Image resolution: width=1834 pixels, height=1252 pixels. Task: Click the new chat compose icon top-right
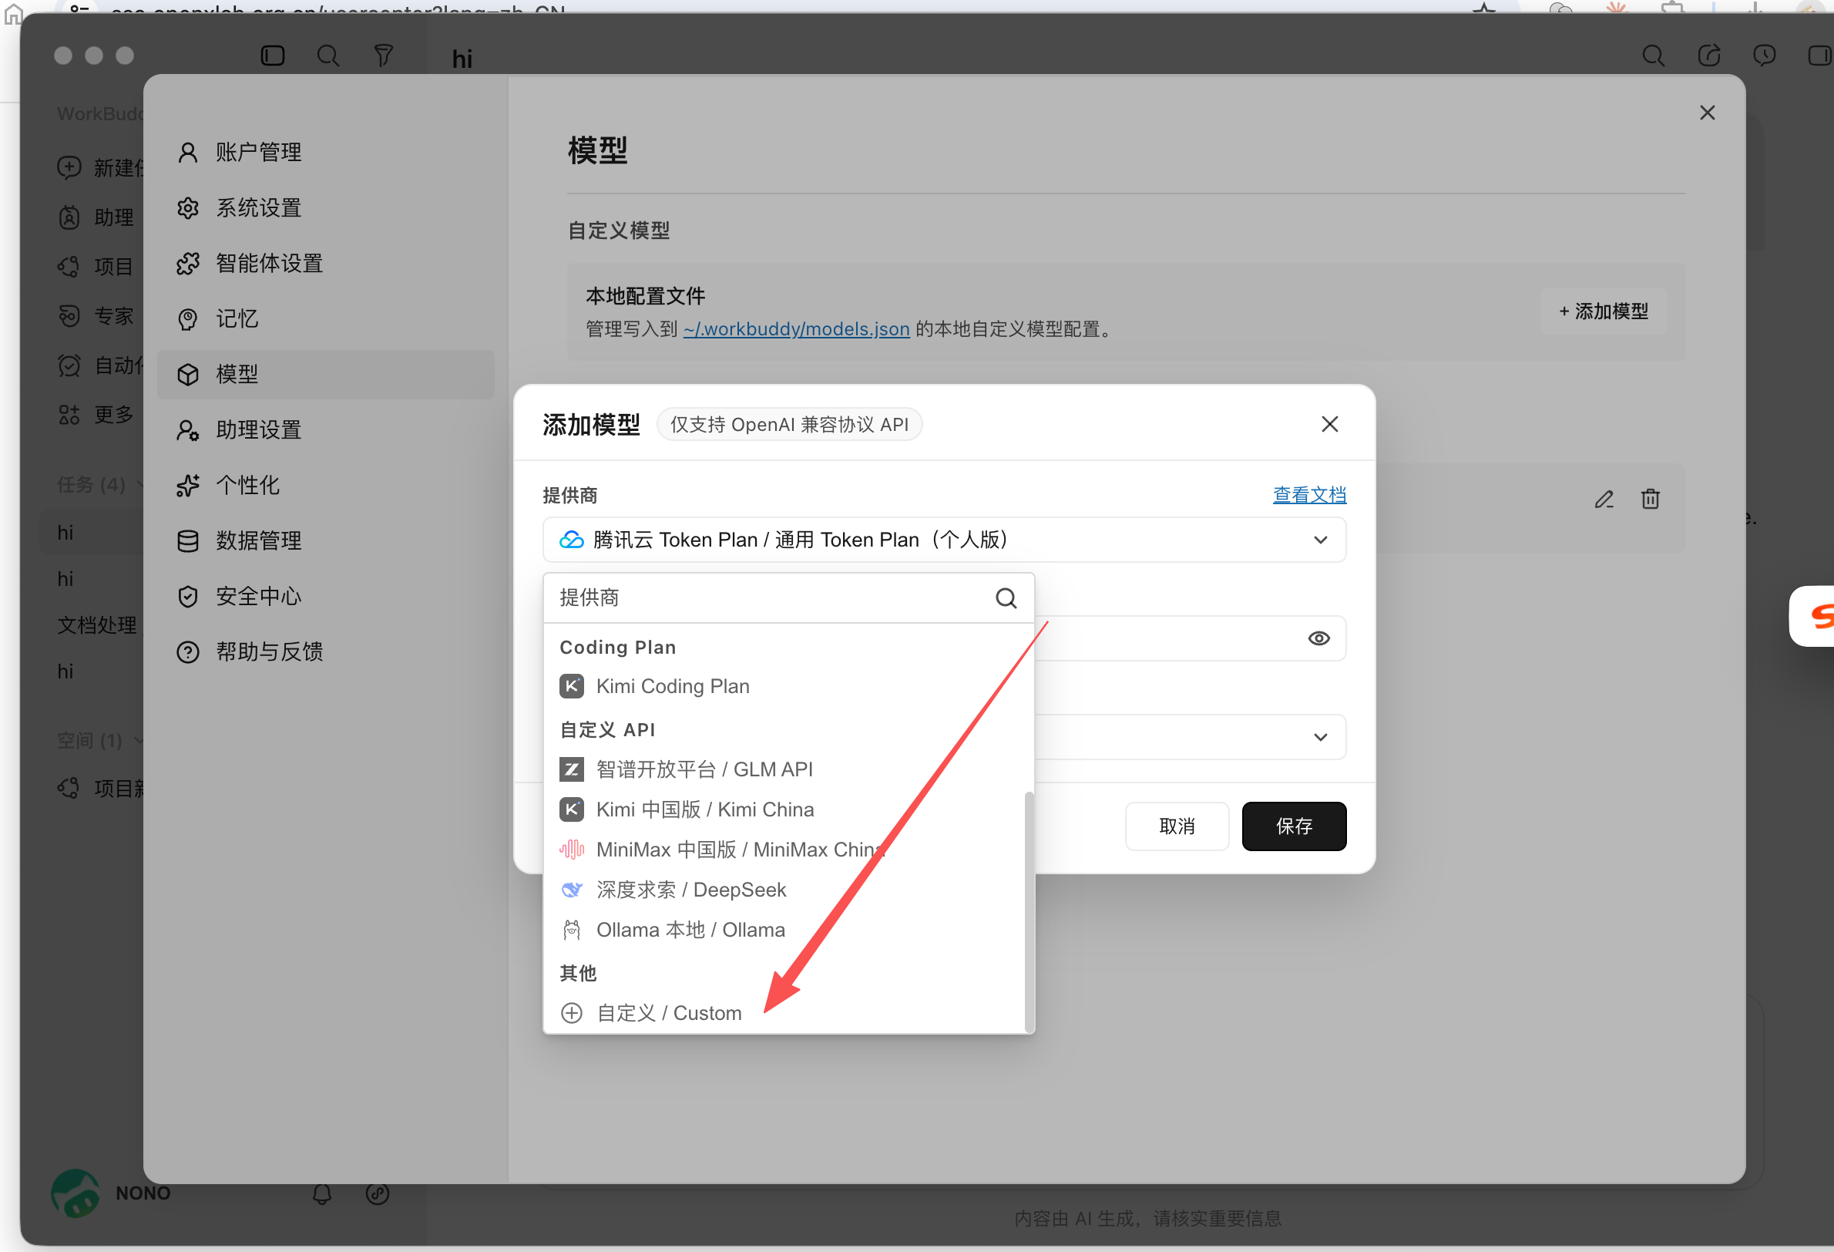1708,56
